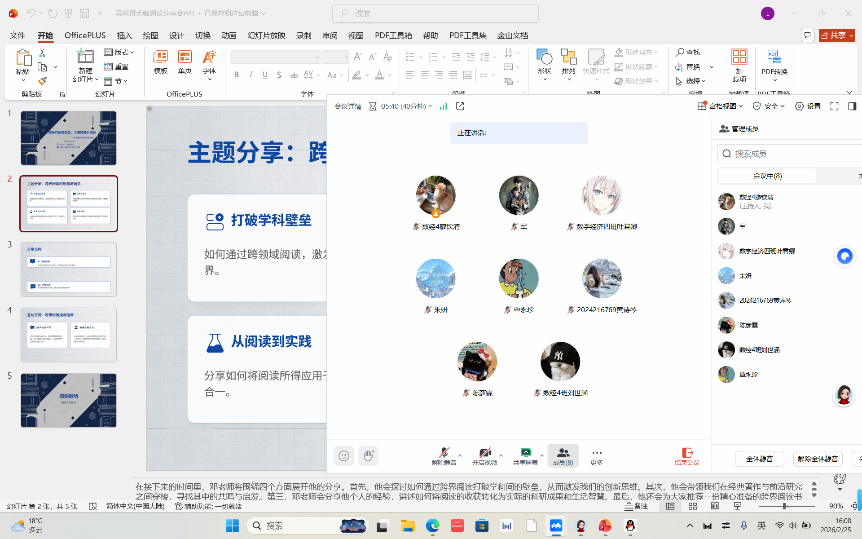Screen dimensions: 862x539
Task: Click the font color A swatch button
Action: click(379, 75)
